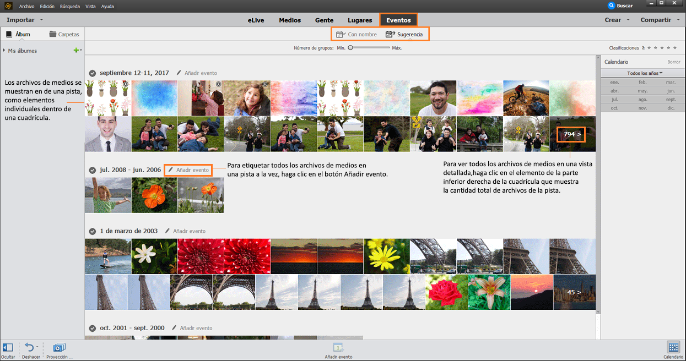
Task: Select white flower thumbnail in 2003 track
Action: coord(154,256)
